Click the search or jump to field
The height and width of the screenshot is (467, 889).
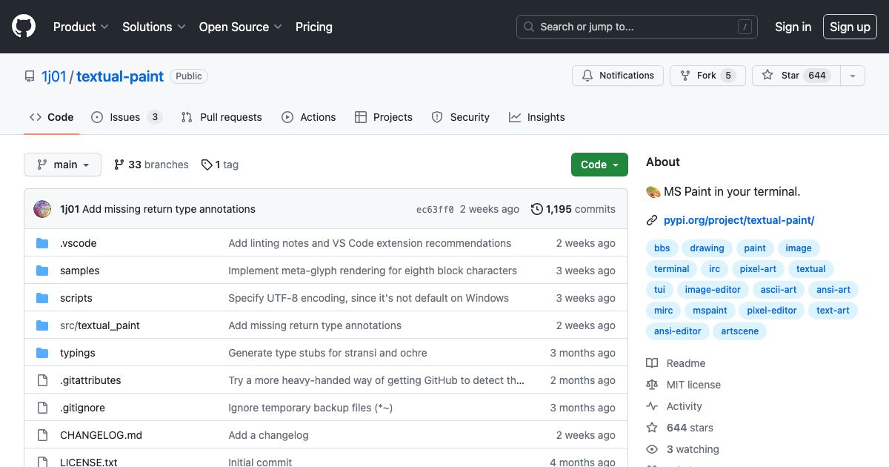[x=637, y=27]
